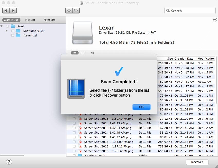Check box for Screen Shot 1.42.23 AM.png
Image resolution: width=218 pixels, height=168 pixels.
coord(74,123)
